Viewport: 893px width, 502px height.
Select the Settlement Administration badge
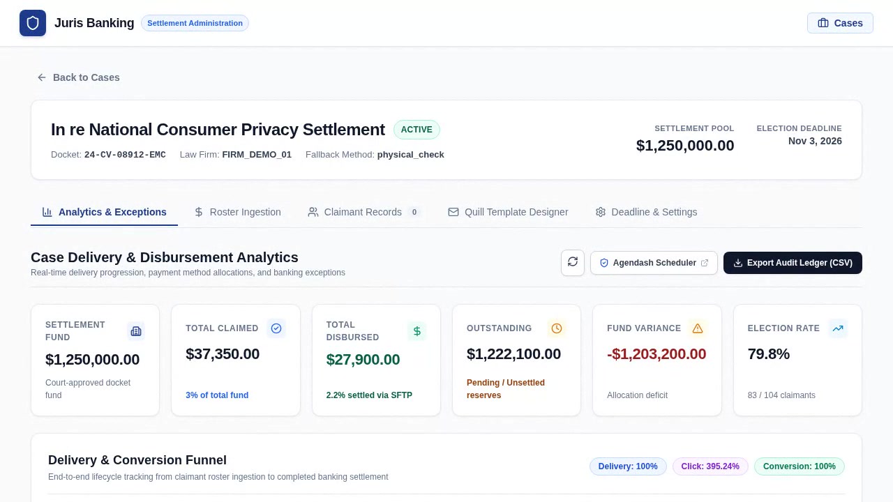(x=195, y=23)
